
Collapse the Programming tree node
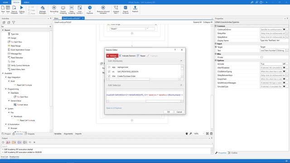click(6, 89)
